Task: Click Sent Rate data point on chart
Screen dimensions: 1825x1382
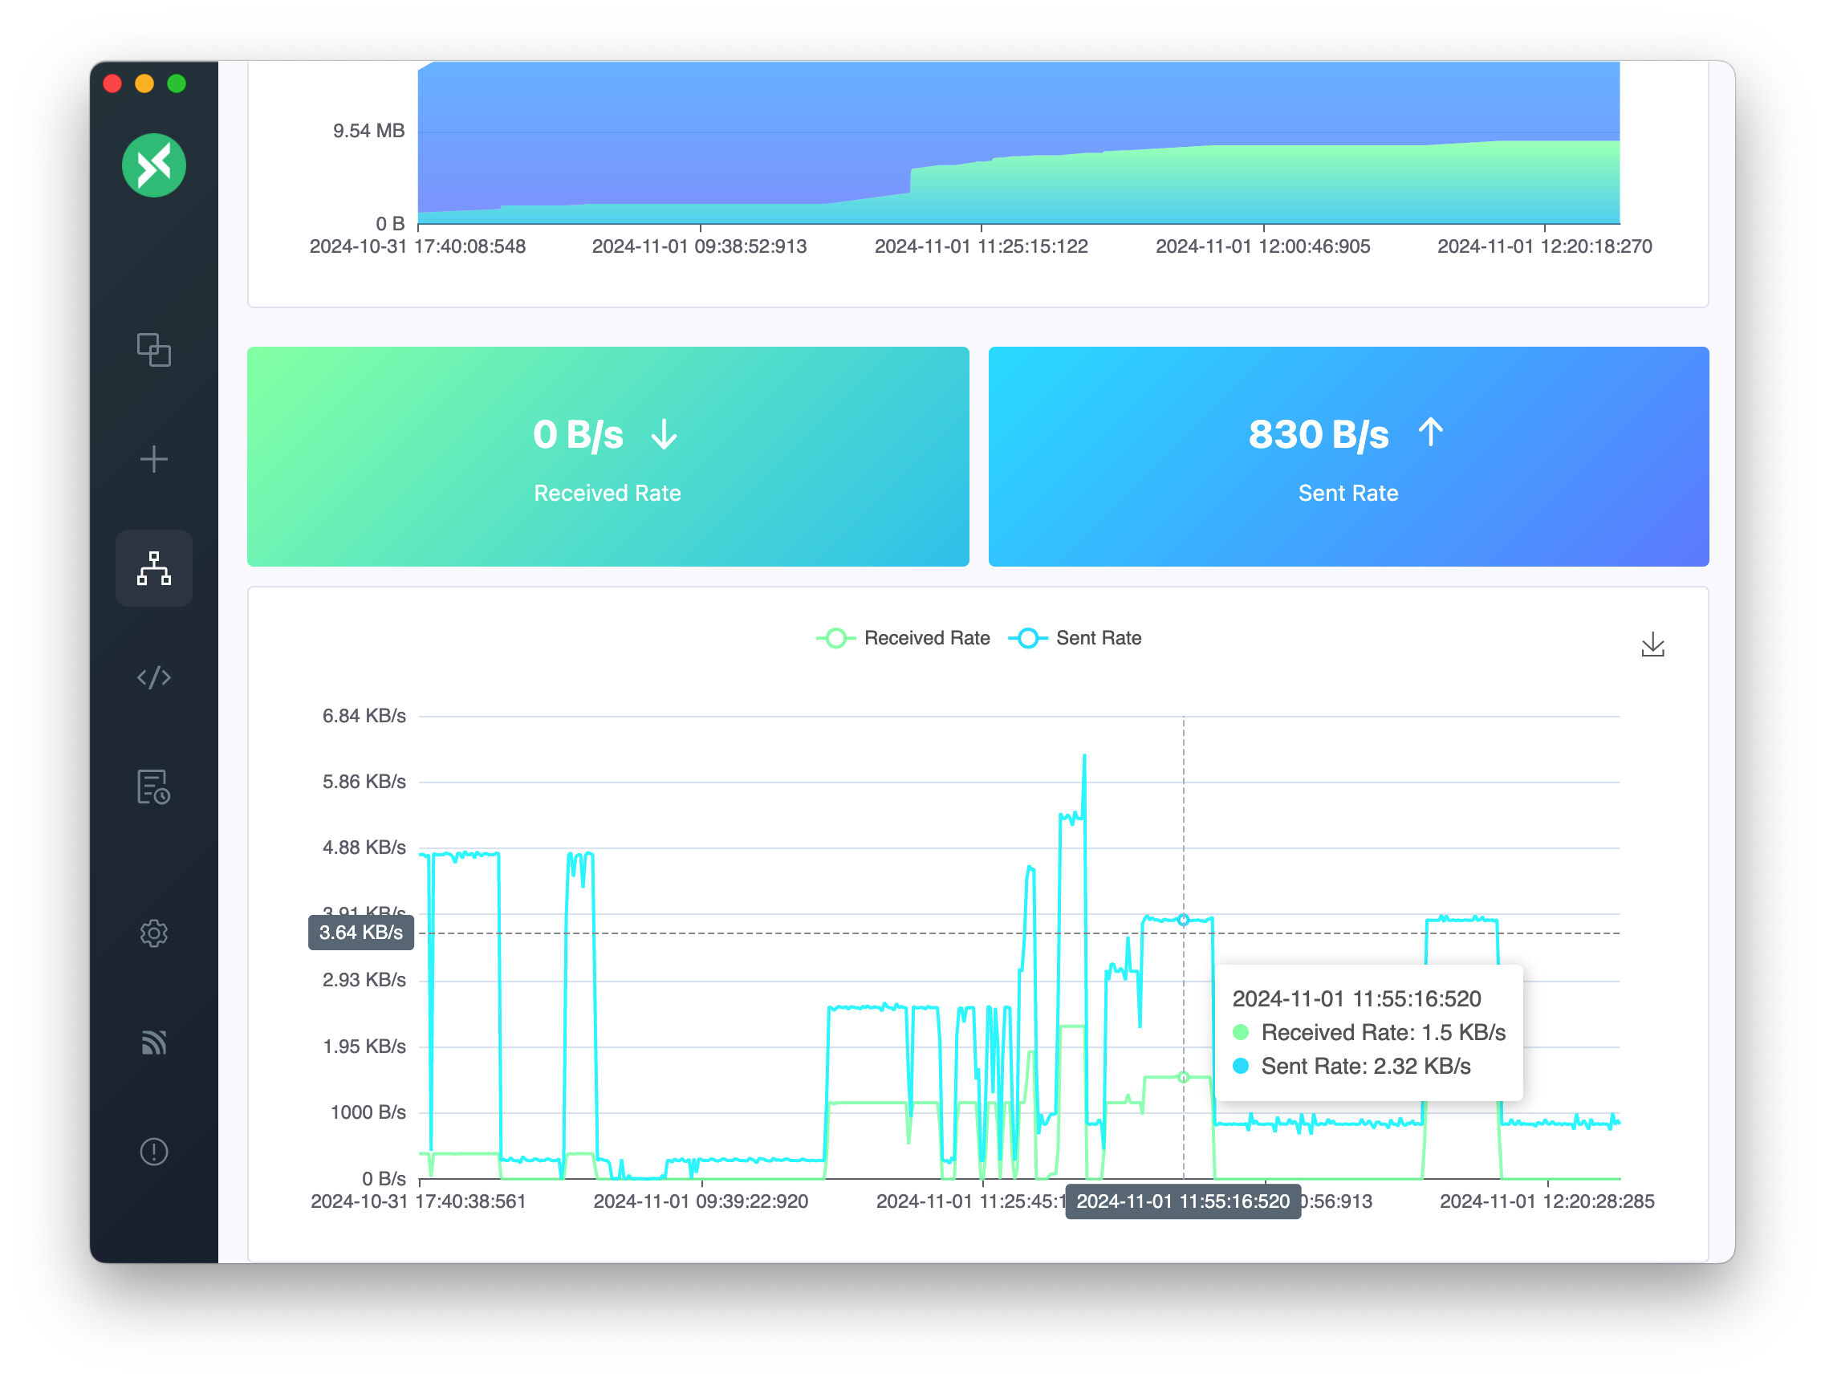Action: (1183, 920)
